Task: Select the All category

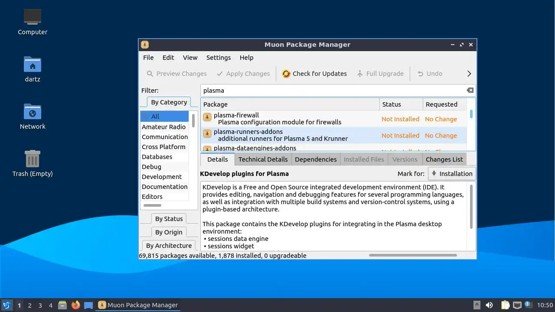Action: (x=164, y=117)
